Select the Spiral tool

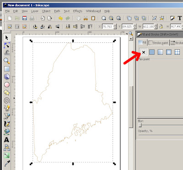[7, 100]
